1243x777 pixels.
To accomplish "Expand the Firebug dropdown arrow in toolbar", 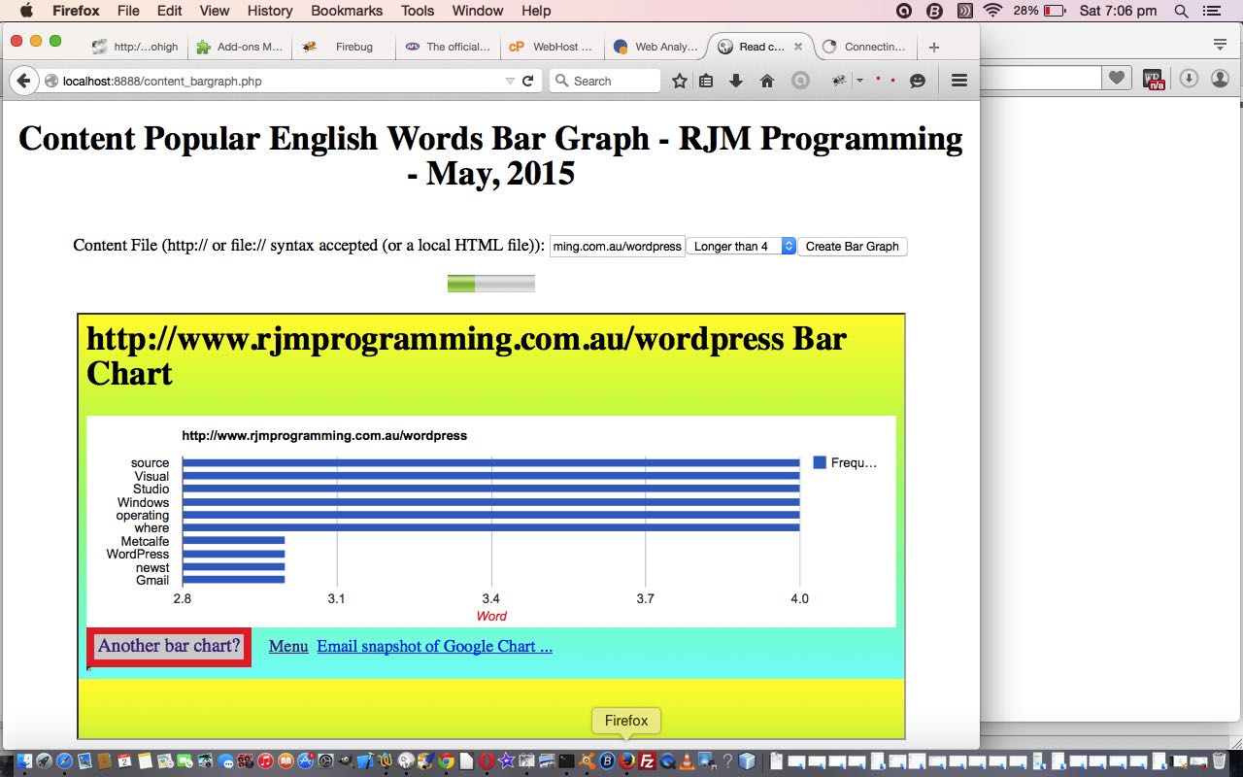I will [x=859, y=82].
